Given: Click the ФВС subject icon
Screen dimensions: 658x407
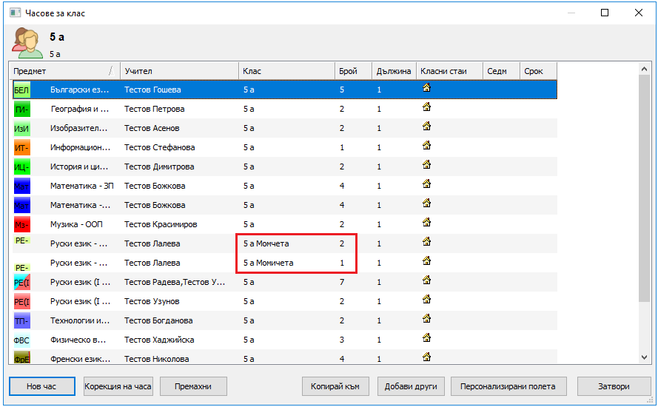Looking at the screenshot, I should (x=21, y=340).
